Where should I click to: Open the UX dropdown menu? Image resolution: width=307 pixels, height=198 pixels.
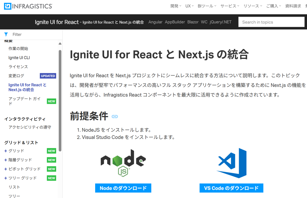pyautogui.click(x=190, y=6)
